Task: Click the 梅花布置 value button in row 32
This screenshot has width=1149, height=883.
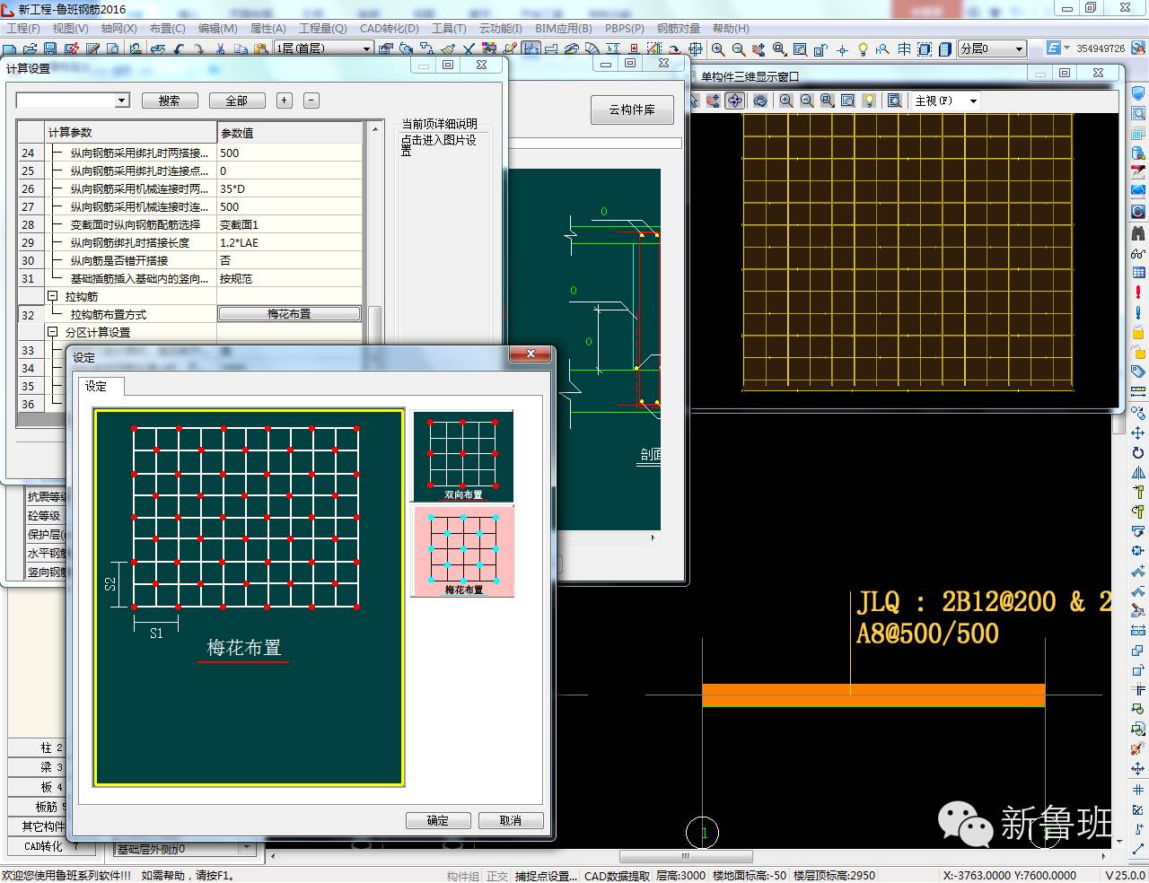Action: 289,314
